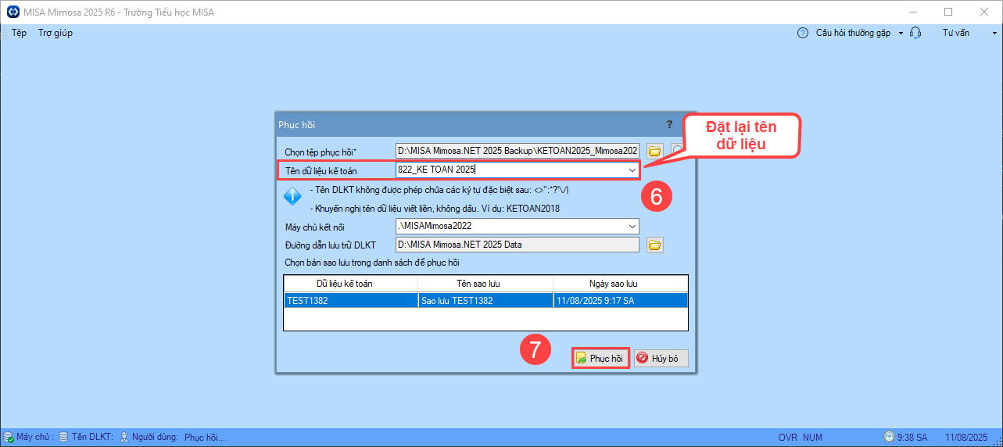Click the user icon beside Người dùng

click(x=124, y=437)
